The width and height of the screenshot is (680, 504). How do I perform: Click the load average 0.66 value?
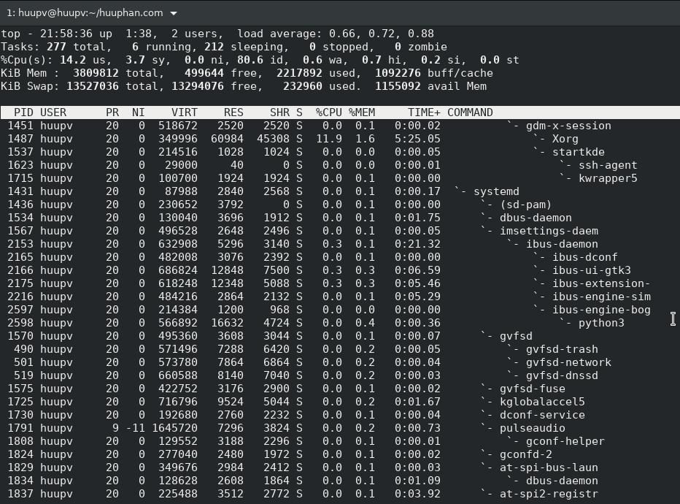pyautogui.click(x=342, y=34)
